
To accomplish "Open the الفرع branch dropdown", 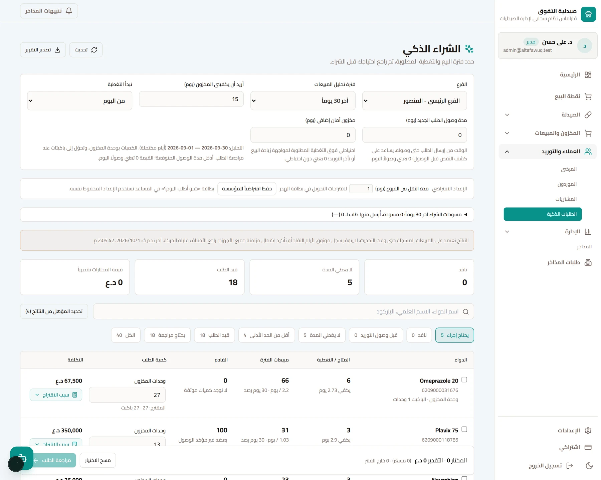I will click(x=414, y=101).
